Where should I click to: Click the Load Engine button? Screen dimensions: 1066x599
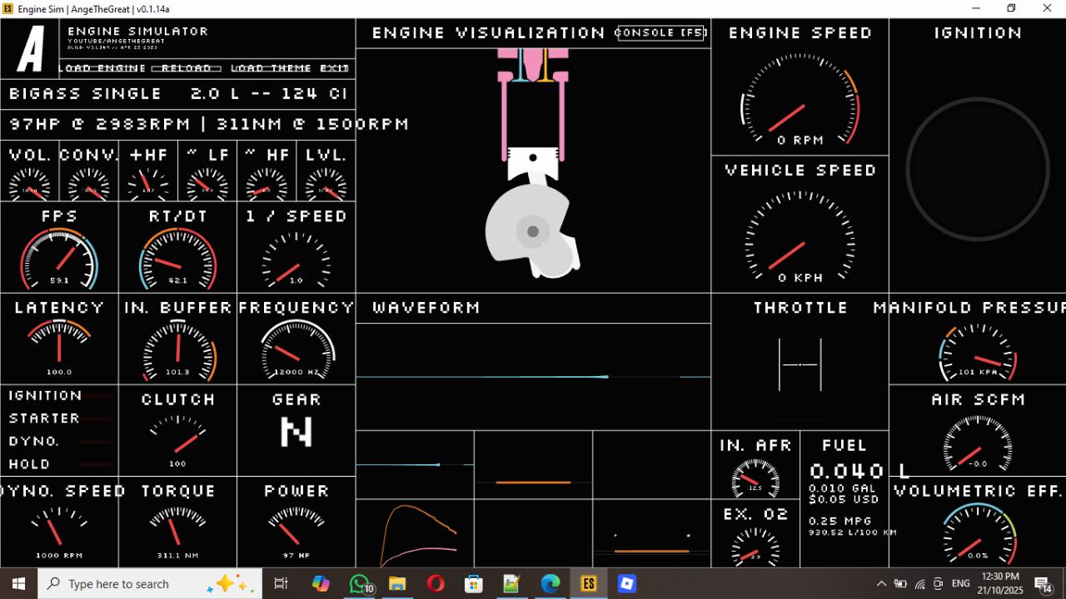[103, 68]
